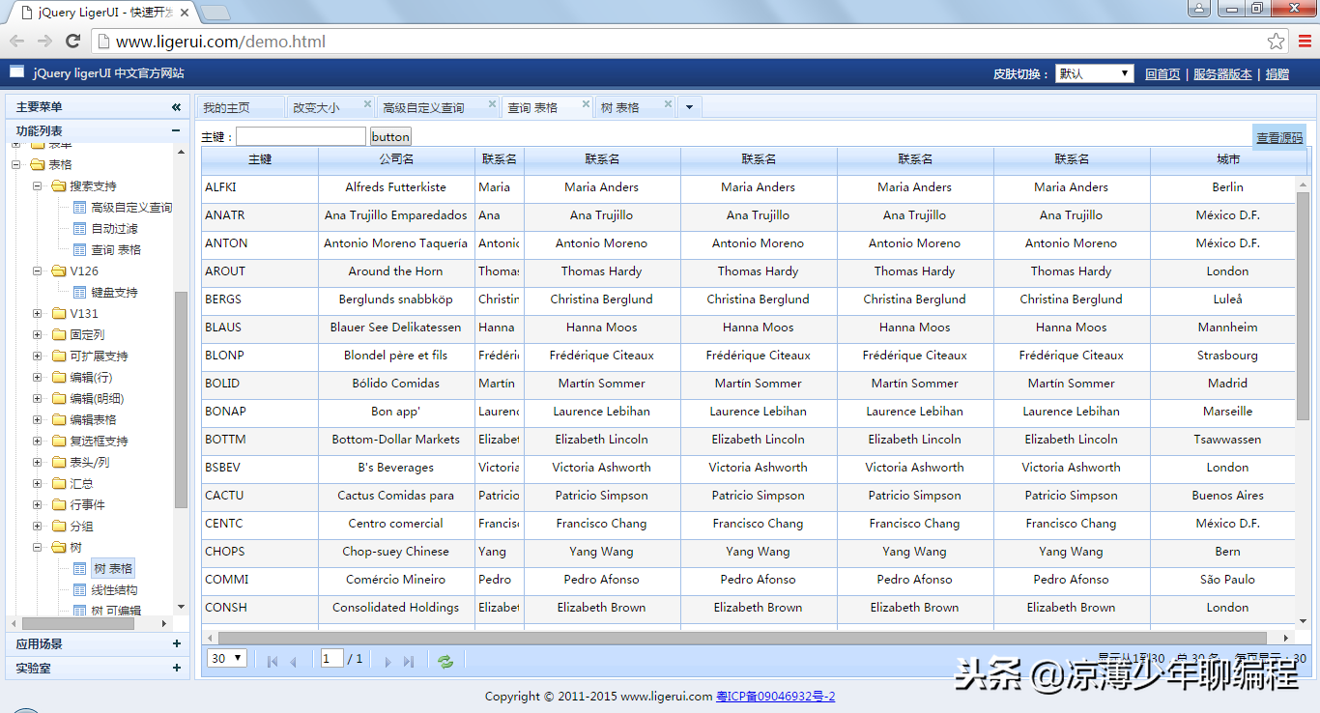Collapse the 搜索支持 tree node
Screen dimensions: 1320x713
coord(38,186)
